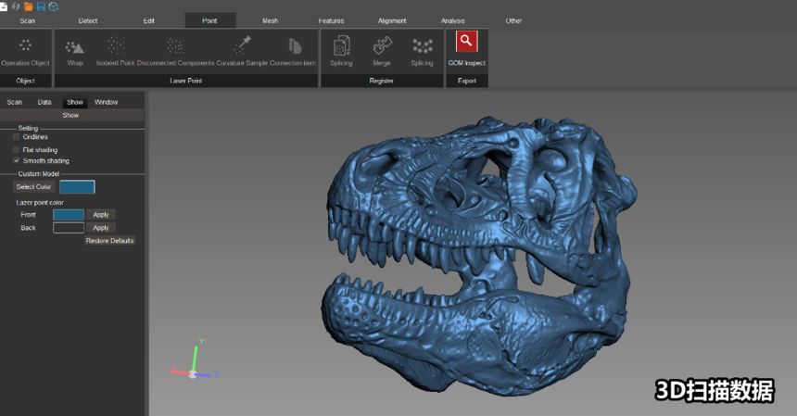Open project with orange folder icon
This screenshot has height=416, width=797.
[29, 6]
